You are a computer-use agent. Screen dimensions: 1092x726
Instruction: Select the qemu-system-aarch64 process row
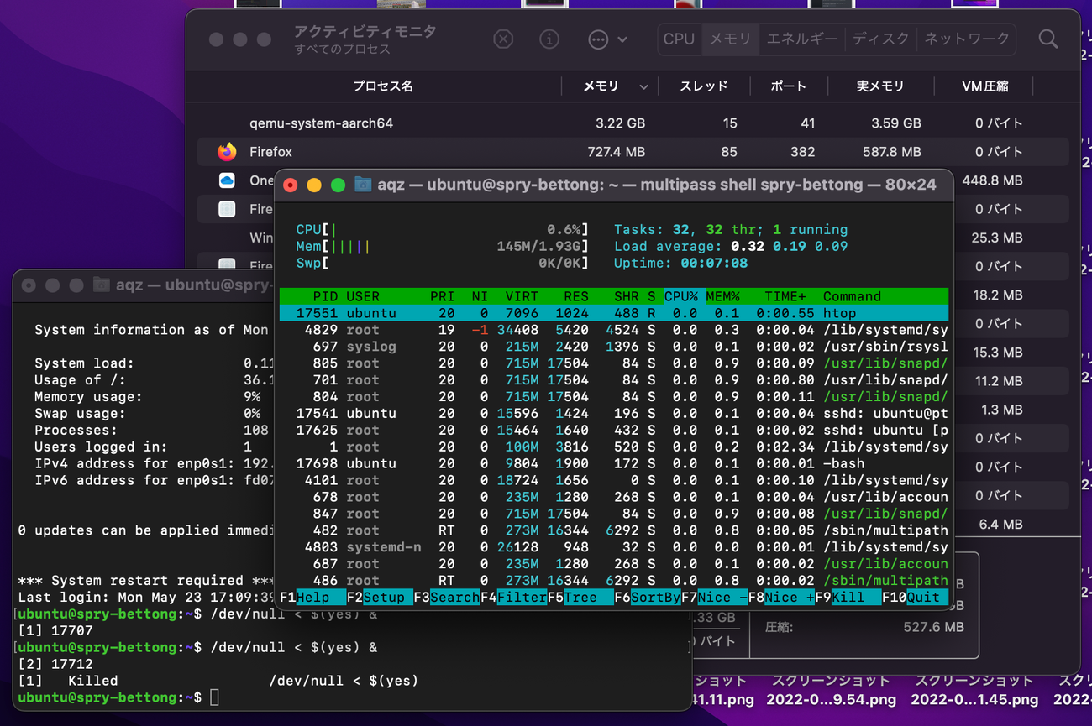(321, 123)
